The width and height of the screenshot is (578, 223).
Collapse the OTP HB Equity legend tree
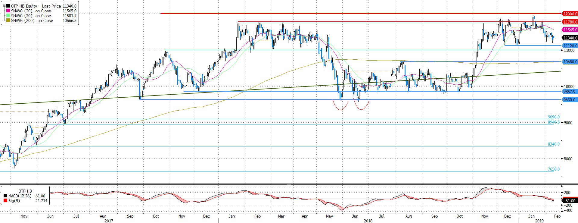click(x=4, y=6)
